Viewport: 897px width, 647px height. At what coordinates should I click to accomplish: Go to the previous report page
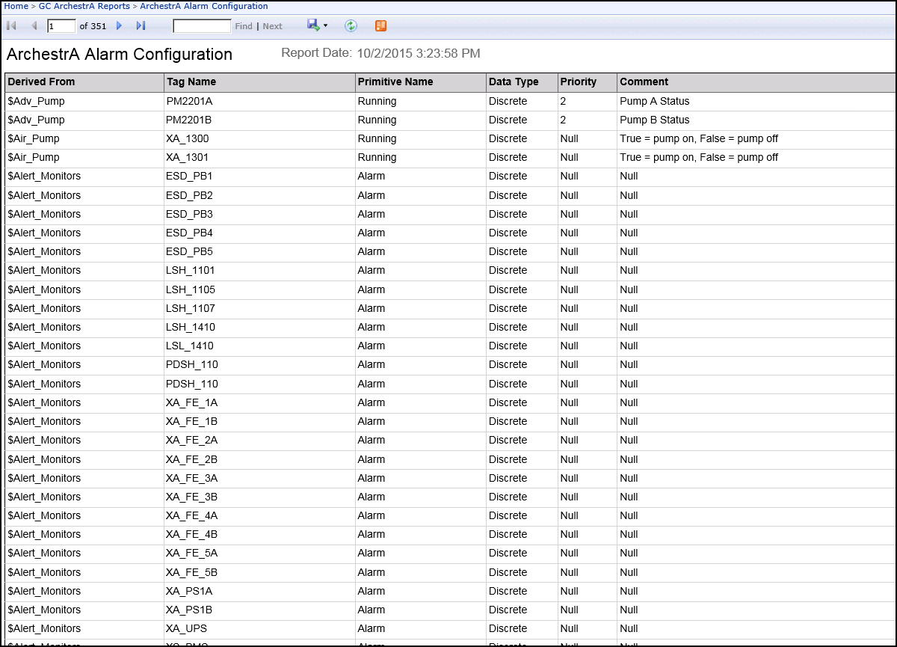pyautogui.click(x=34, y=26)
